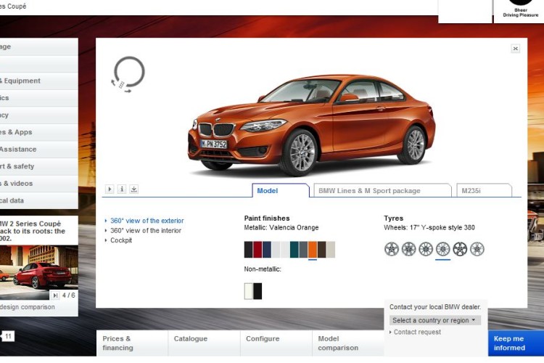
Task: Open Prices & financing
Action: tap(132, 343)
